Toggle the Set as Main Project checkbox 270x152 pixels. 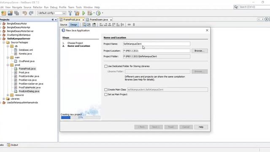click(106, 95)
